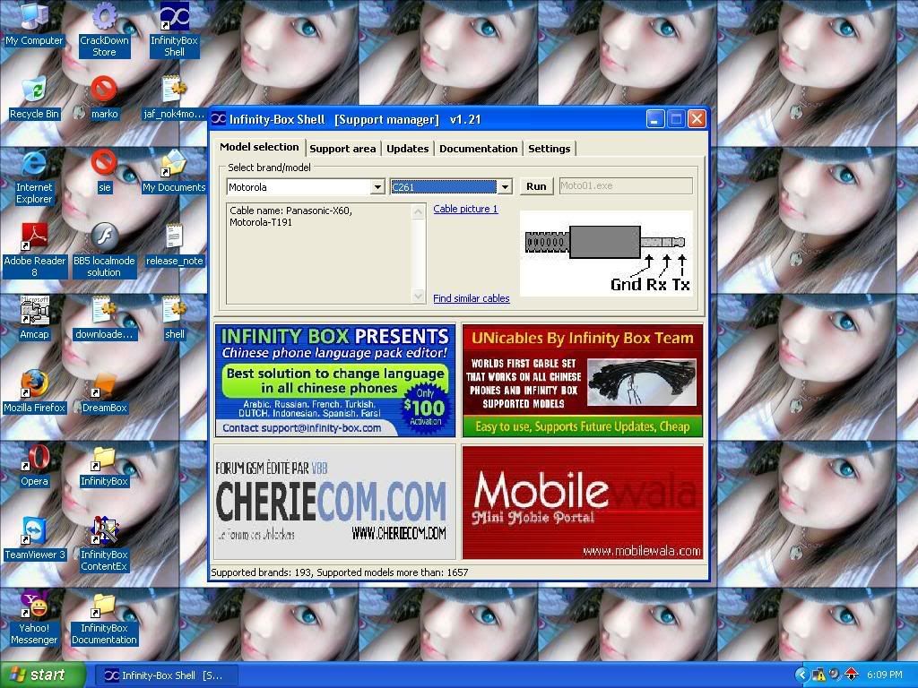This screenshot has height=688, width=918.
Task: Select the jaf_nok4mo file icon
Action: (x=175, y=99)
